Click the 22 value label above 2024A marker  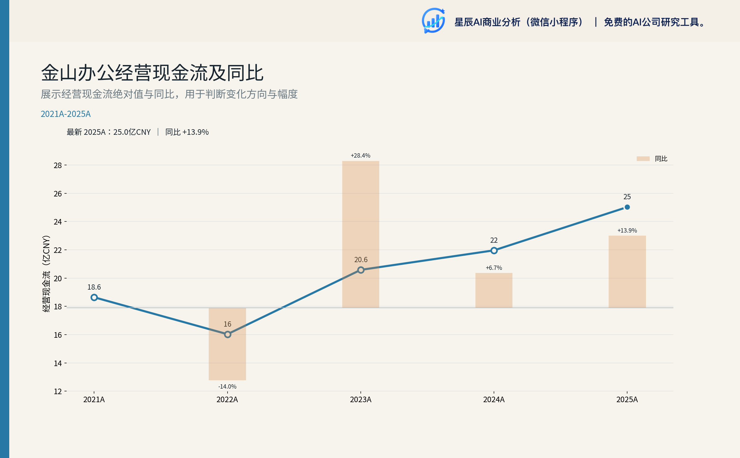tap(494, 240)
